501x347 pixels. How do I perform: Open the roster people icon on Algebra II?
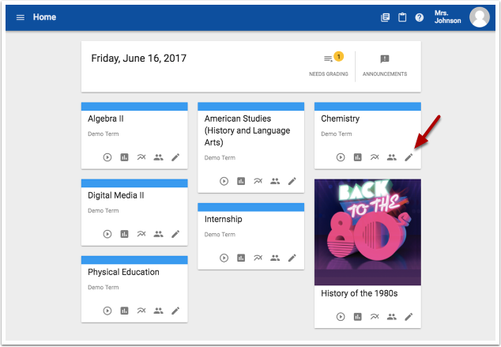point(158,157)
